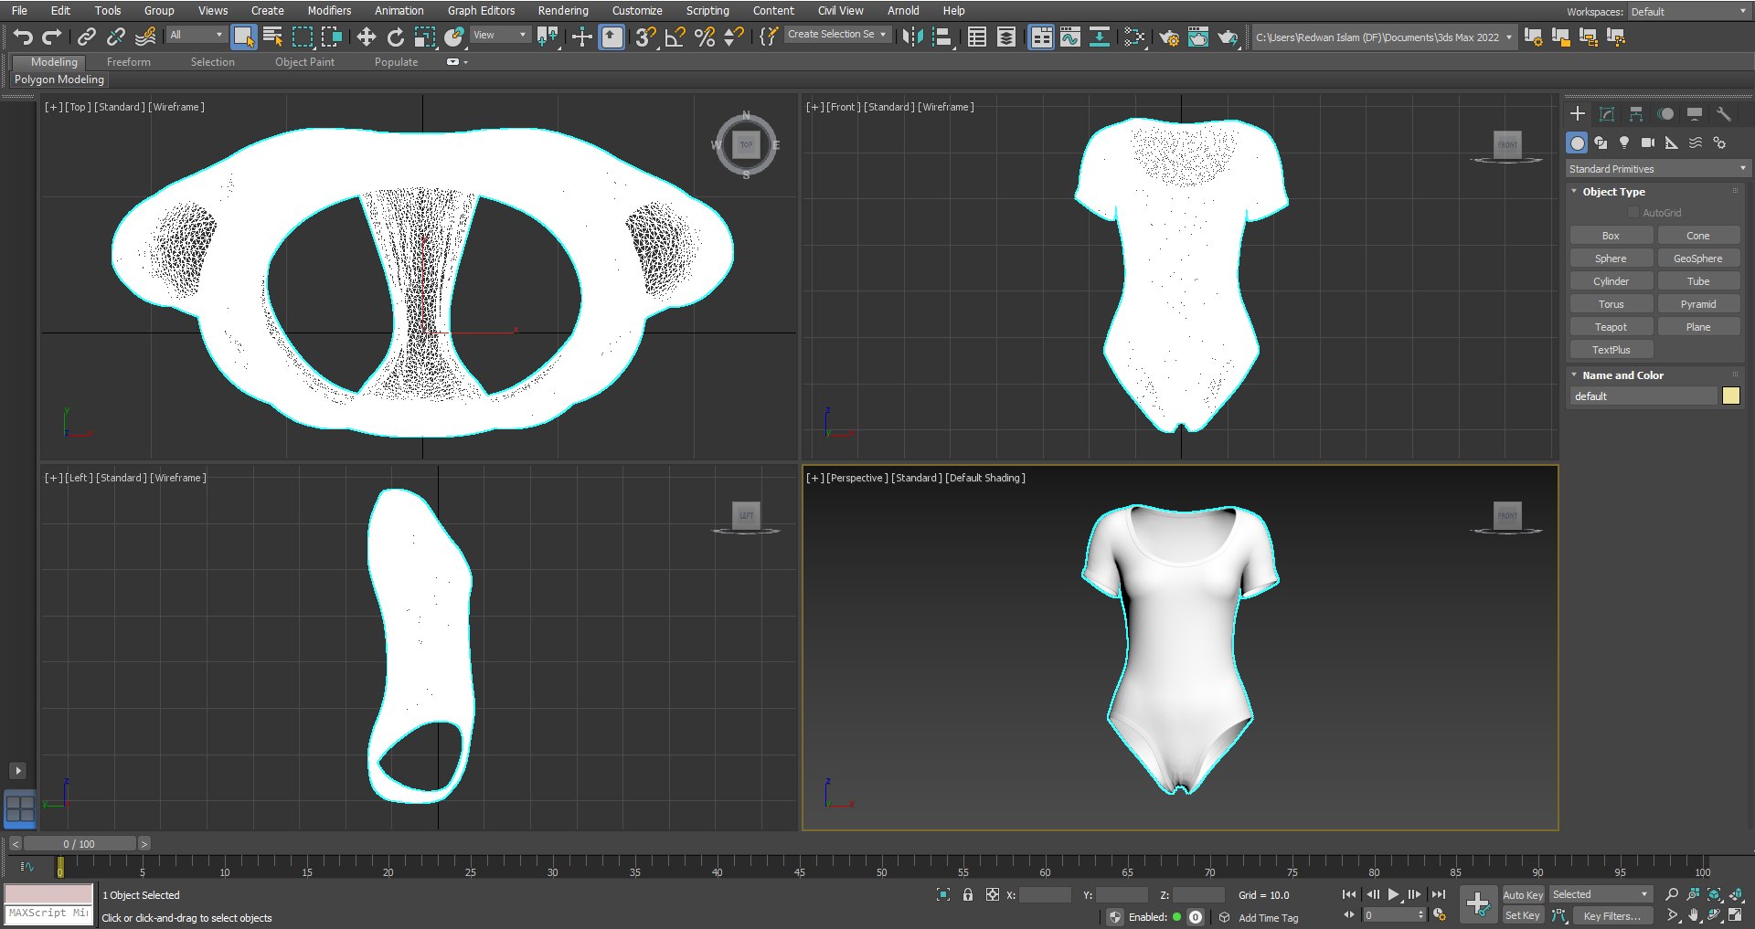Open the Layer Explorer
Viewport: 1755px width, 929px height.
point(1006,37)
